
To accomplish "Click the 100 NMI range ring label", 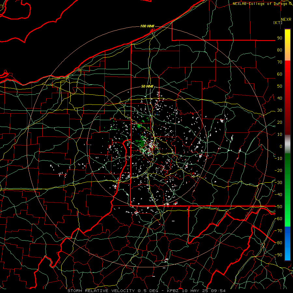I will 147,26.
